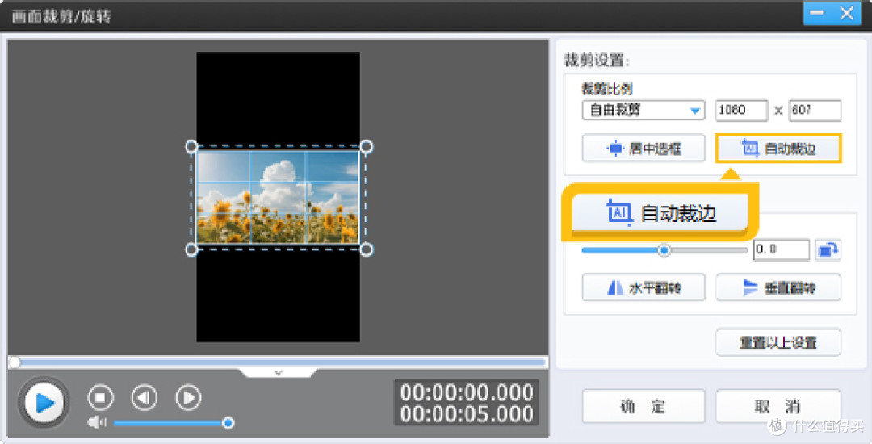Screen dimensions: 872x444
Task: Close the 画面裁剪/旋转 window
Action: click(x=846, y=13)
